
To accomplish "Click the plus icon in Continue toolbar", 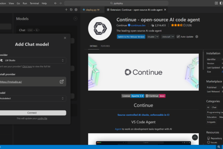I will tap(66, 10).
